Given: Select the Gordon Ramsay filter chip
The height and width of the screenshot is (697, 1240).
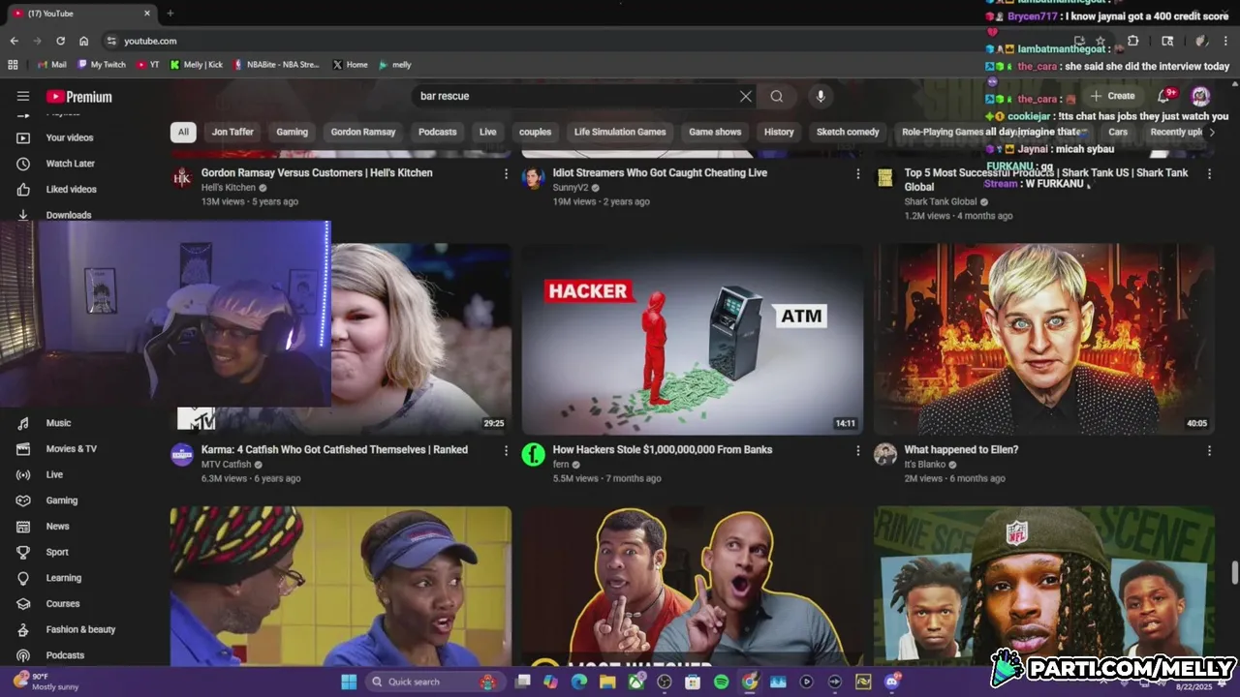Looking at the screenshot, I should pyautogui.click(x=363, y=132).
